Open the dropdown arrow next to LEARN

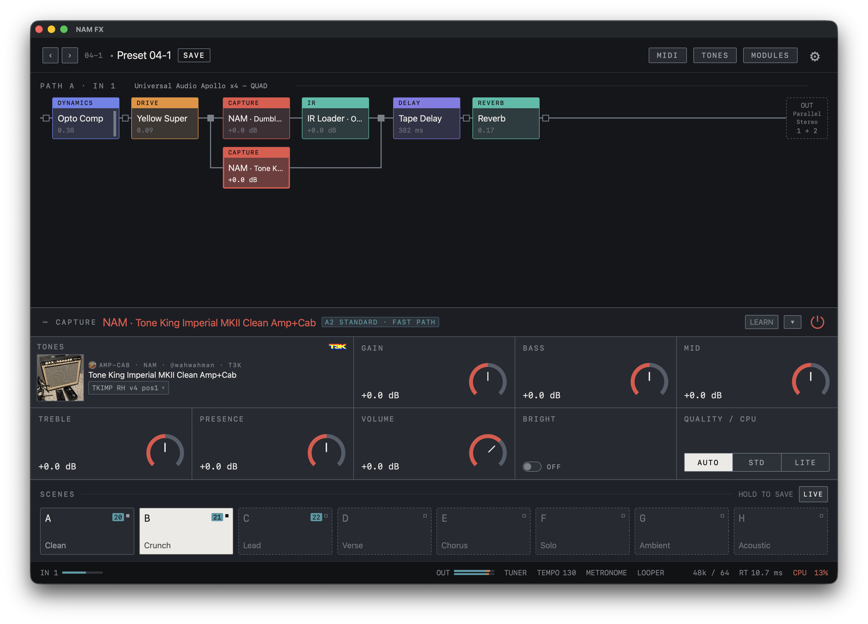(792, 322)
